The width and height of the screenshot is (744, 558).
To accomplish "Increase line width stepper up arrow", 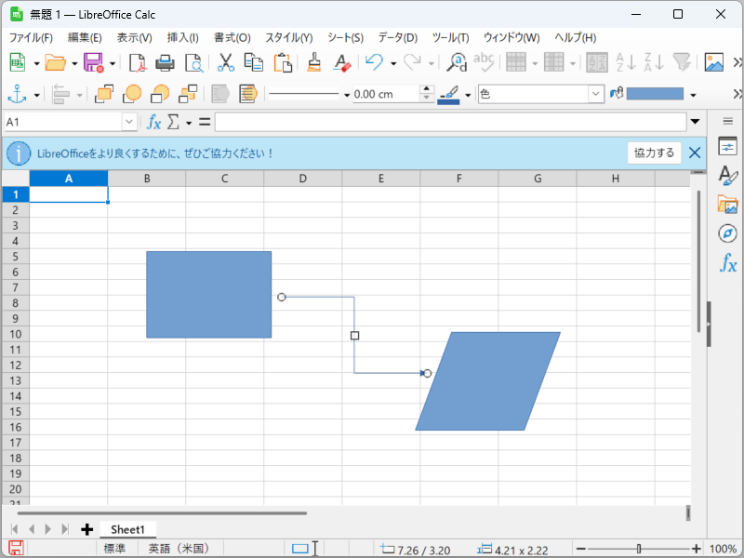I will click(x=427, y=89).
